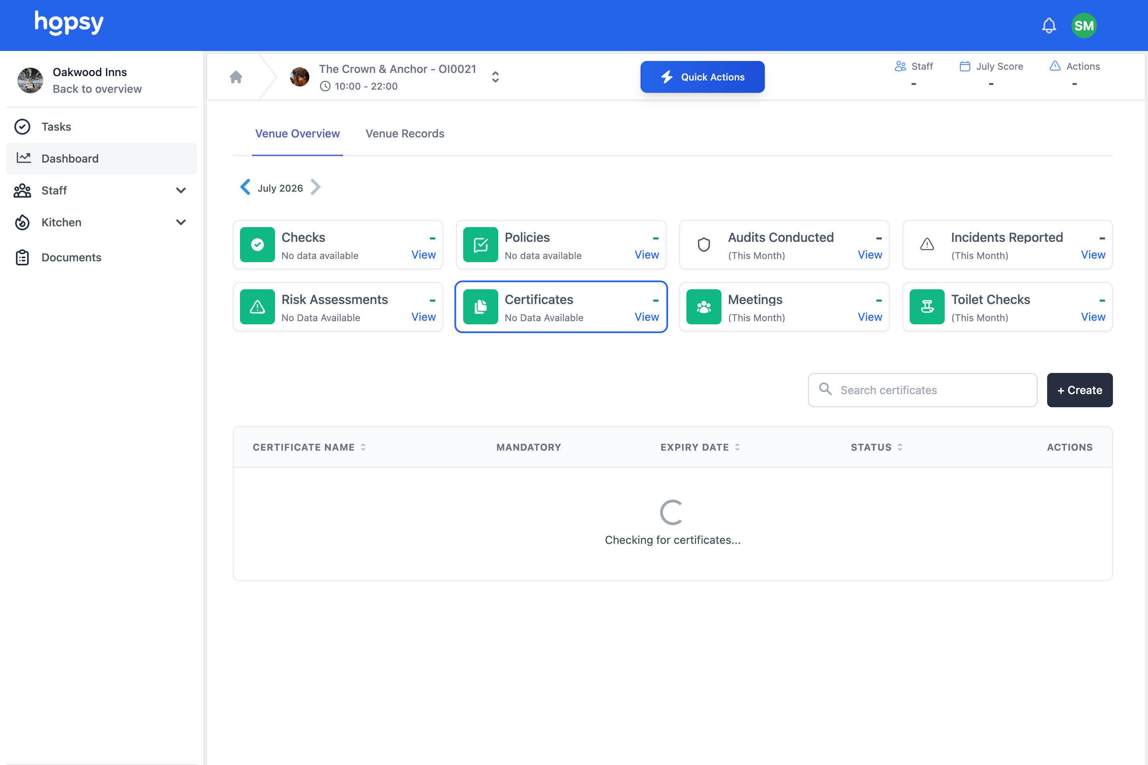Open the Kitchen sidebar section
Screen dimensions: 1148x765
tap(102, 222)
